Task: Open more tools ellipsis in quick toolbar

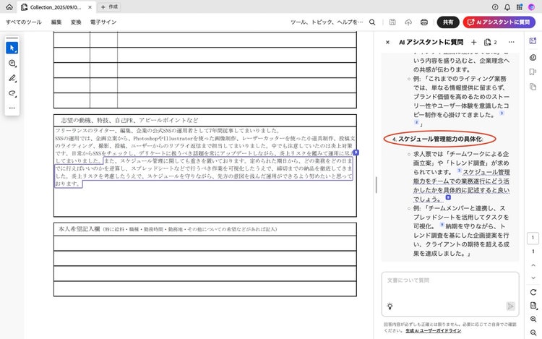Action: [x=12, y=108]
